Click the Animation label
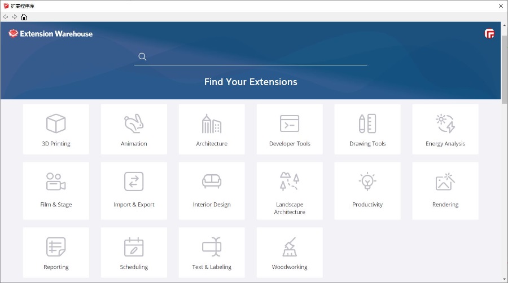The width and height of the screenshot is (508, 283). click(134, 144)
